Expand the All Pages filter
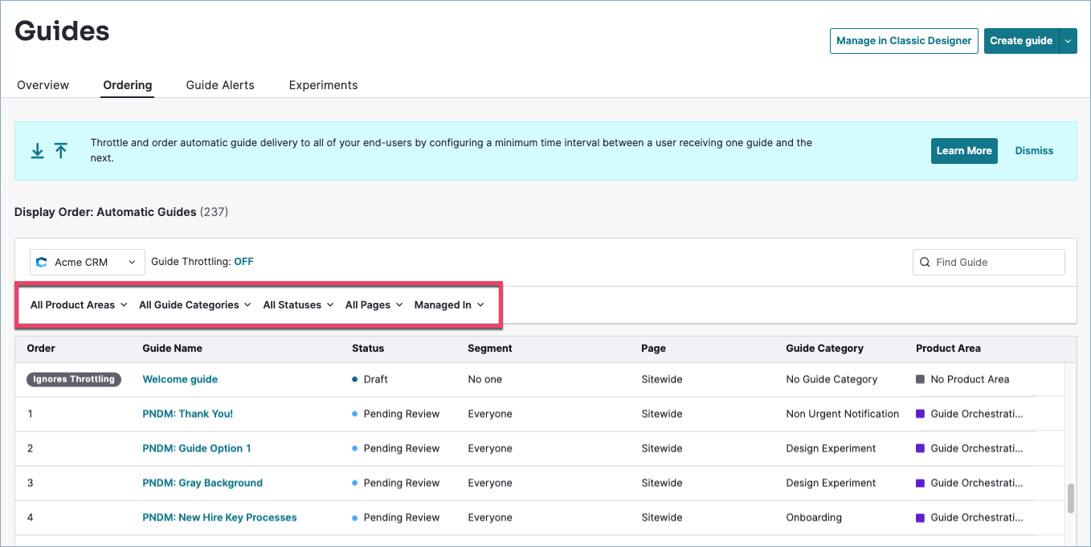 click(x=374, y=304)
